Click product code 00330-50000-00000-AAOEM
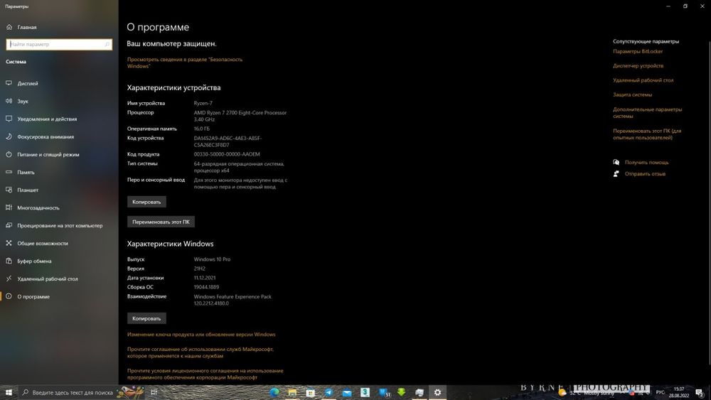Image resolution: width=711 pixels, height=400 pixels. tap(227, 154)
